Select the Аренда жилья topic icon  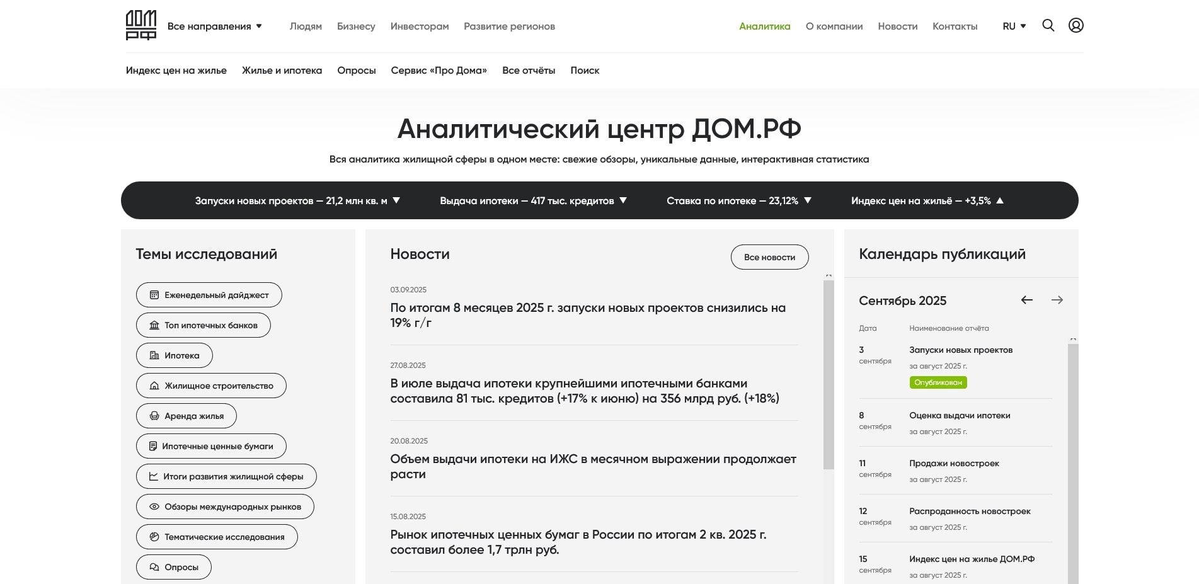point(153,415)
